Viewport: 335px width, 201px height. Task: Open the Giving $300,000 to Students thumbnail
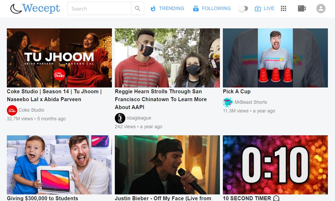59,165
